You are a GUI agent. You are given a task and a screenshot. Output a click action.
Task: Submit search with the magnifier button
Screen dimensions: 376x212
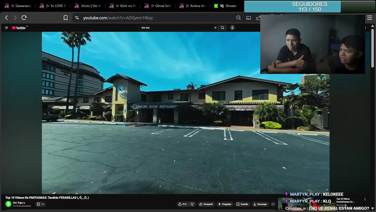pos(222,28)
